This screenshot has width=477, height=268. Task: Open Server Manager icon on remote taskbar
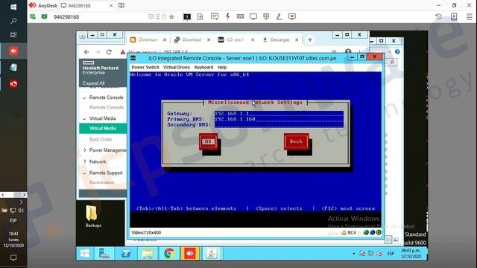(104, 253)
